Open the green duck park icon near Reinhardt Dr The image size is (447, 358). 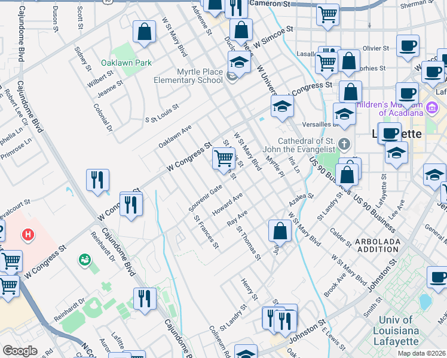tap(85, 260)
